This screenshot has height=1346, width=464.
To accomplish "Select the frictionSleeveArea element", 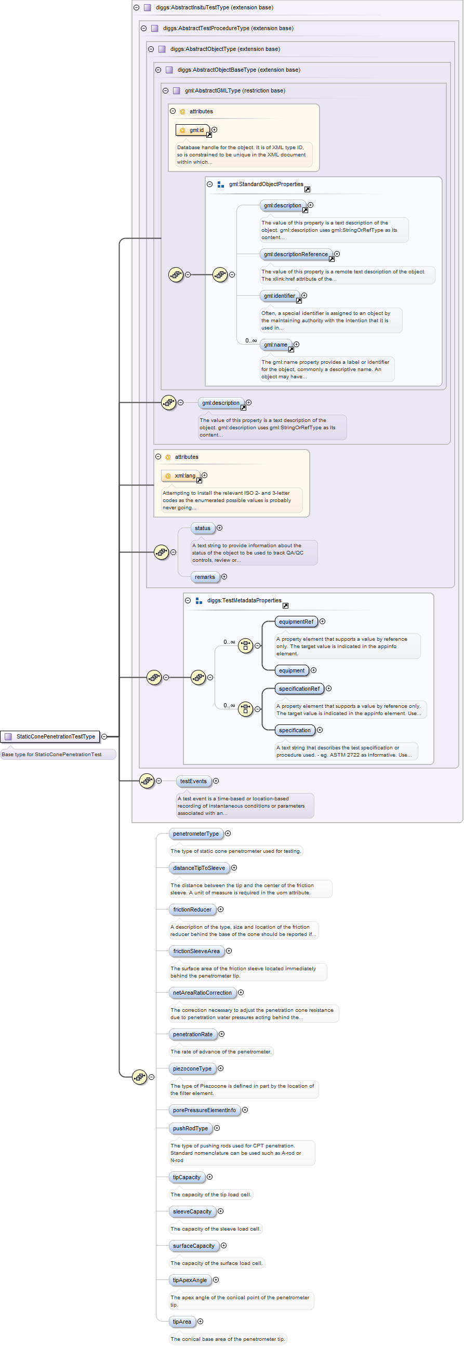I will click(x=196, y=951).
